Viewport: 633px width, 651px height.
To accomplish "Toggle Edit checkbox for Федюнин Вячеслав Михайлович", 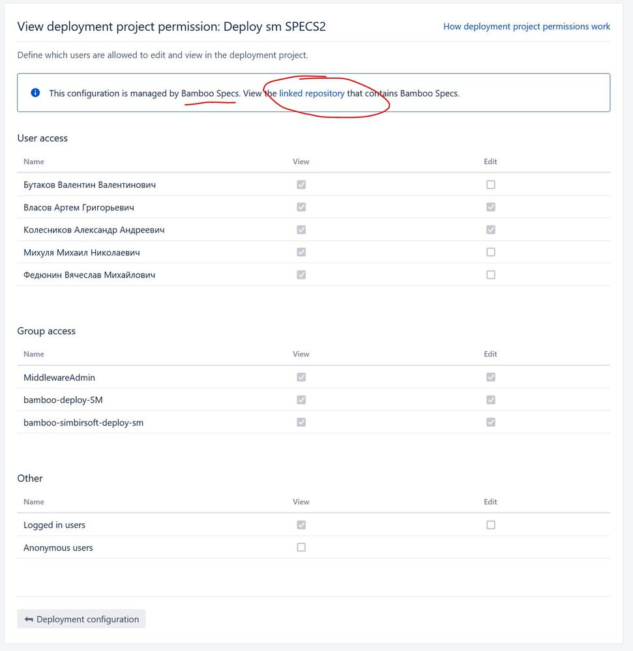I will coord(490,274).
